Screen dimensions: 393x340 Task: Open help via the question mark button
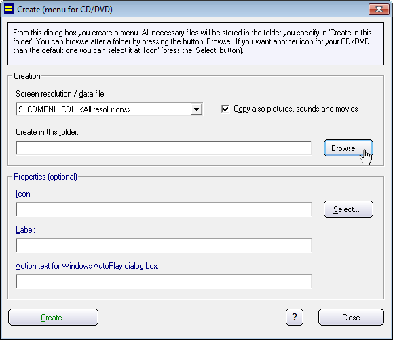(295, 317)
